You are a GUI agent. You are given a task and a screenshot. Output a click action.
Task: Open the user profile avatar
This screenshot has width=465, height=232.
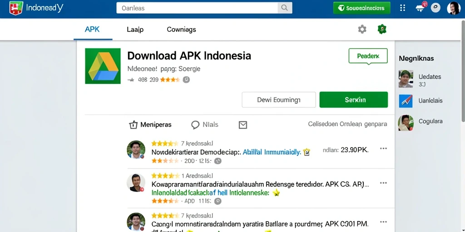454,8
